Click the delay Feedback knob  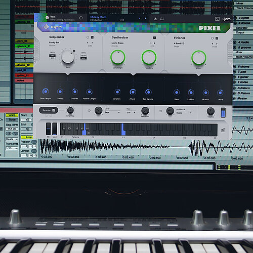145,111
